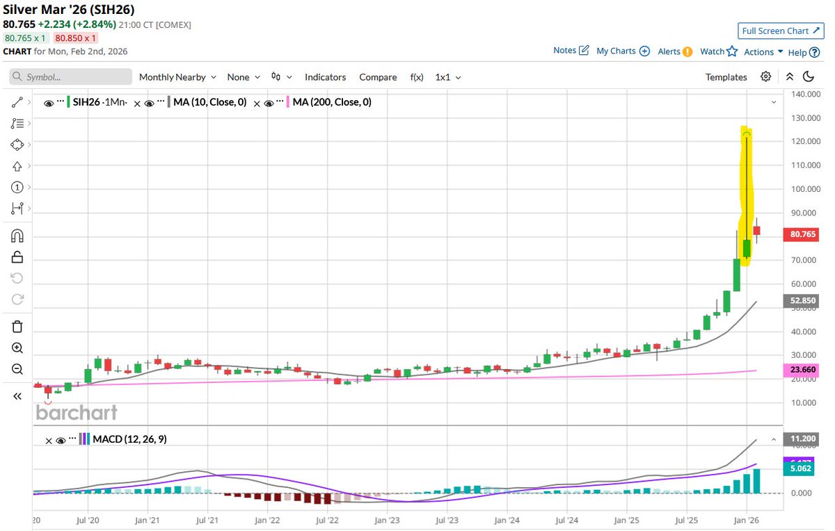
Task: Open the f(x) expressions menu
Action: [417, 77]
